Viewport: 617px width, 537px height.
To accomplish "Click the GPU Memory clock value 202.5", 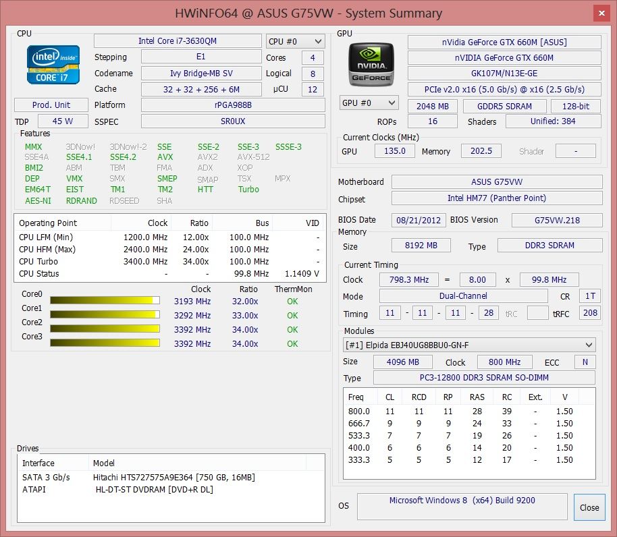I will [x=481, y=150].
